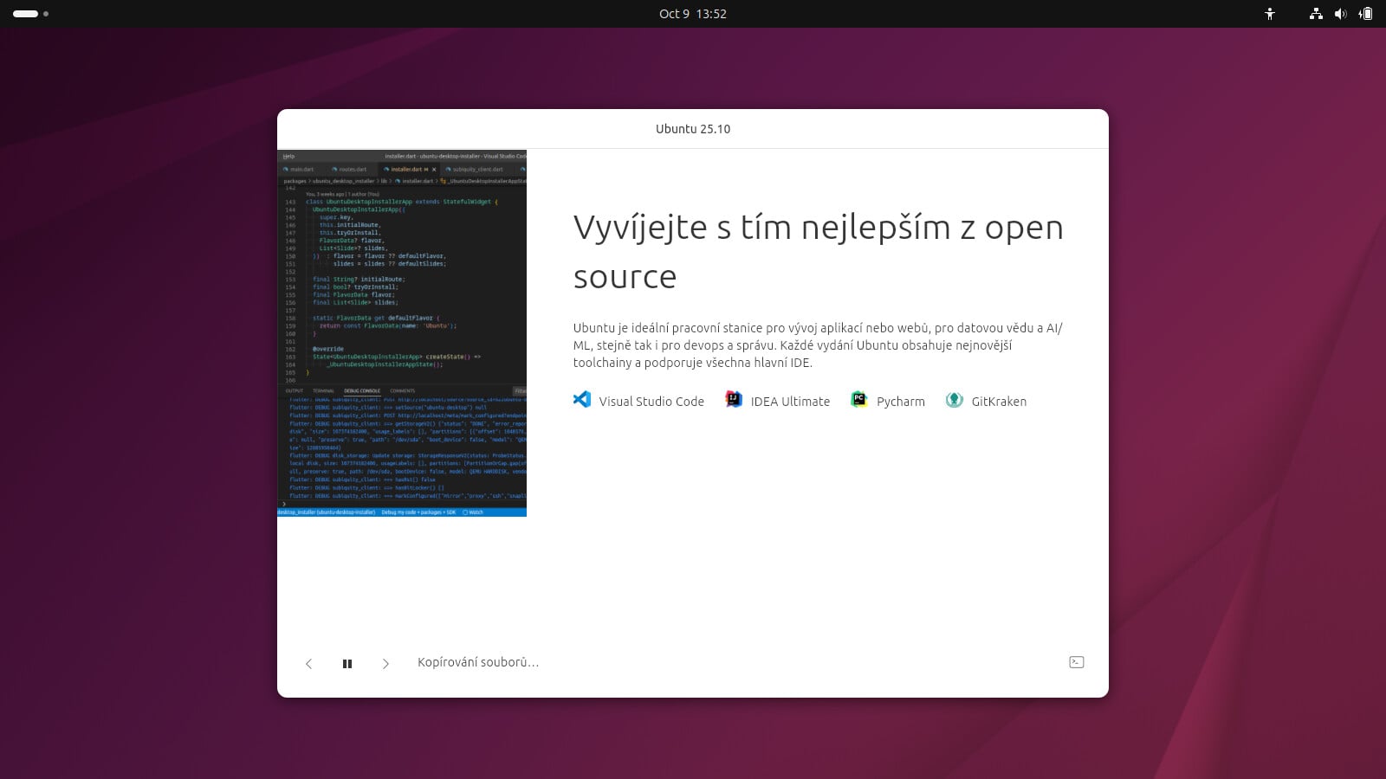Click the "Kopírování souborů…" status text

[x=478, y=662]
